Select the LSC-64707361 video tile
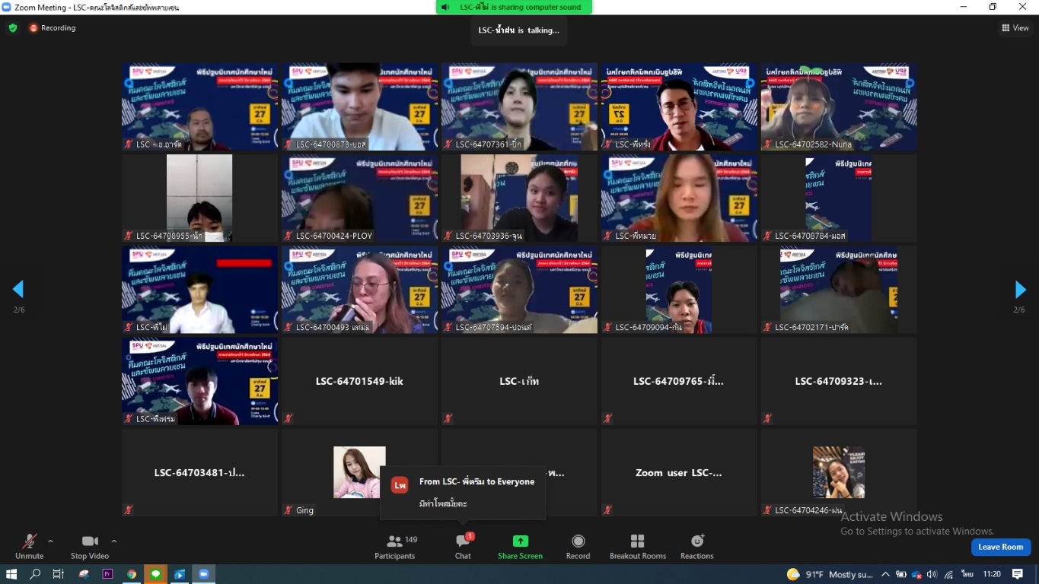This screenshot has width=1039, height=584. point(519,107)
